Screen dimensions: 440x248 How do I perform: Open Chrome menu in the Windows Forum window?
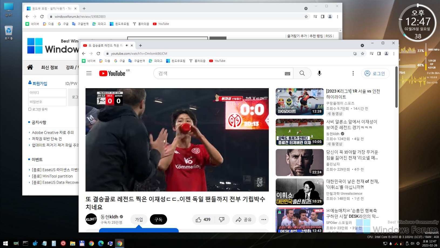click(x=337, y=16)
